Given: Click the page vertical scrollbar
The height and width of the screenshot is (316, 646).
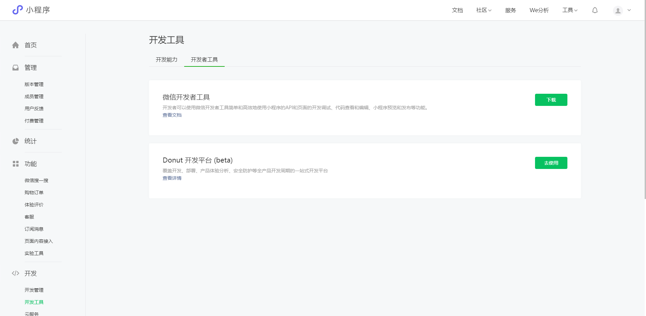Looking at the screenshot, I should click(645, 99).
